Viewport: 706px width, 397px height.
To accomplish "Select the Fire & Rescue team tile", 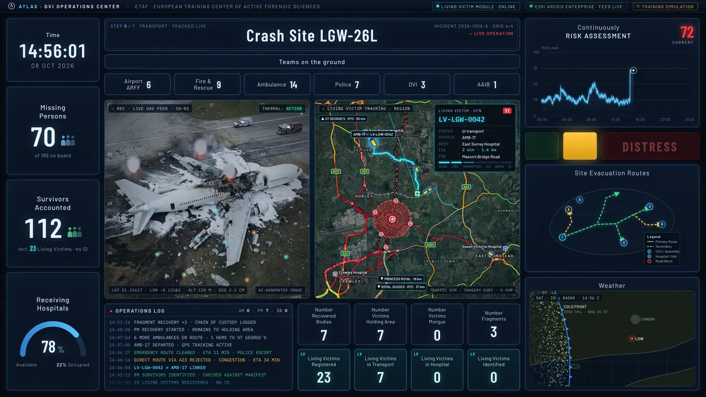I will click(207, 84).
